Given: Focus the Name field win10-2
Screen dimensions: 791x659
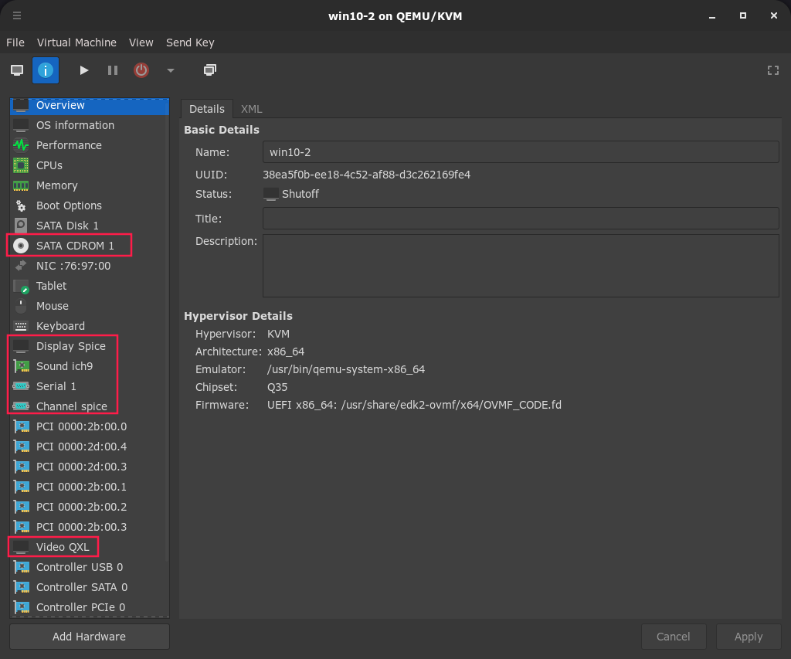Looking at the screenshot, I should (x=521, y=152).
